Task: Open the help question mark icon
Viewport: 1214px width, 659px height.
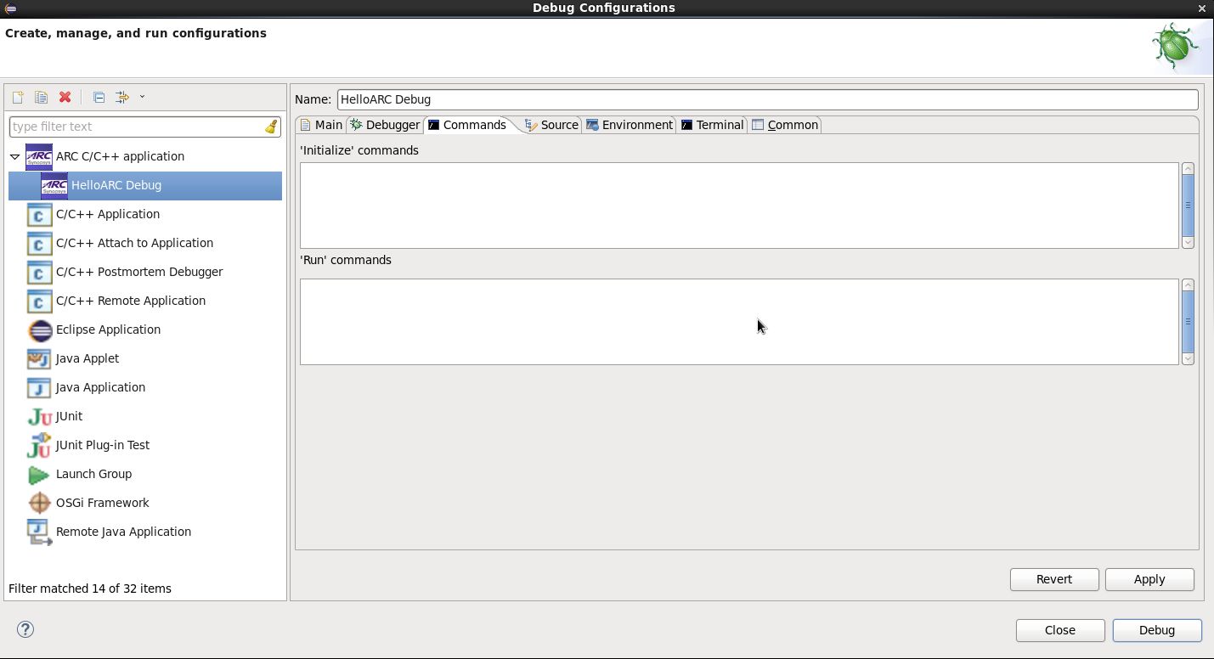Action: point(25,629)
